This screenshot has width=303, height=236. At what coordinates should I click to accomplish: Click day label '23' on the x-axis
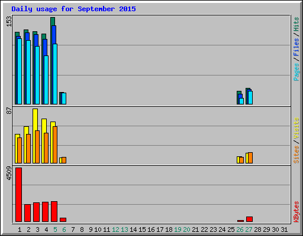[213, 230]
